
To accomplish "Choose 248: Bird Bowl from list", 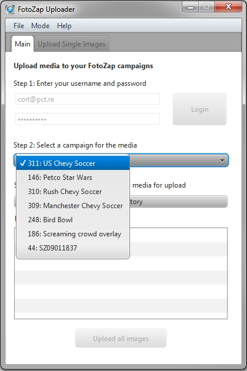I will pos(73,220).
